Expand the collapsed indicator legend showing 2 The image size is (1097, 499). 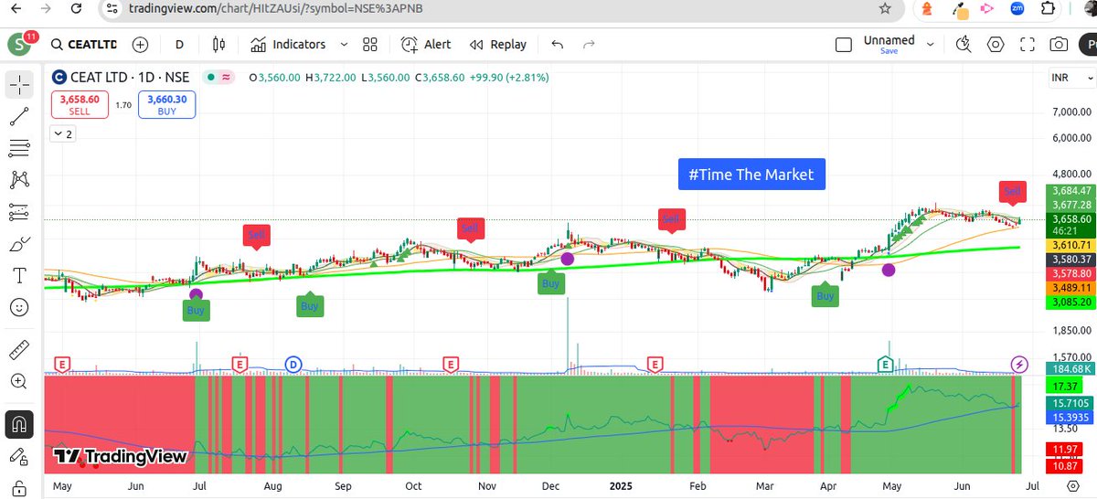click(63, 133)
